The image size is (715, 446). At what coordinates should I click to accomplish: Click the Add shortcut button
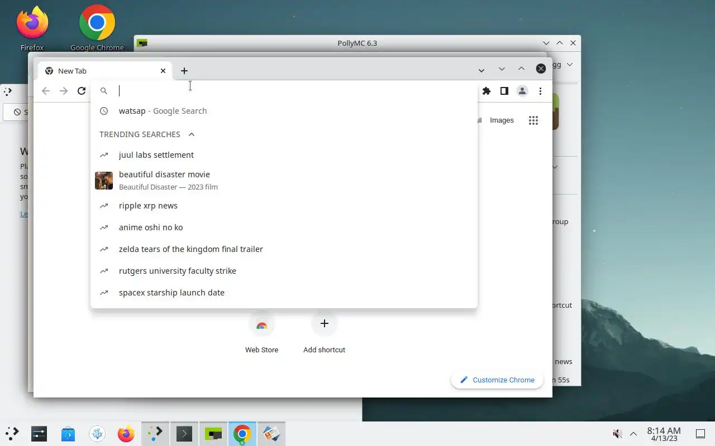click(324, 333)
